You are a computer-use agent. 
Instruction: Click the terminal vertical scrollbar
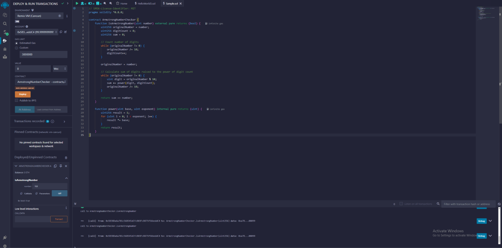pos(499,226)
